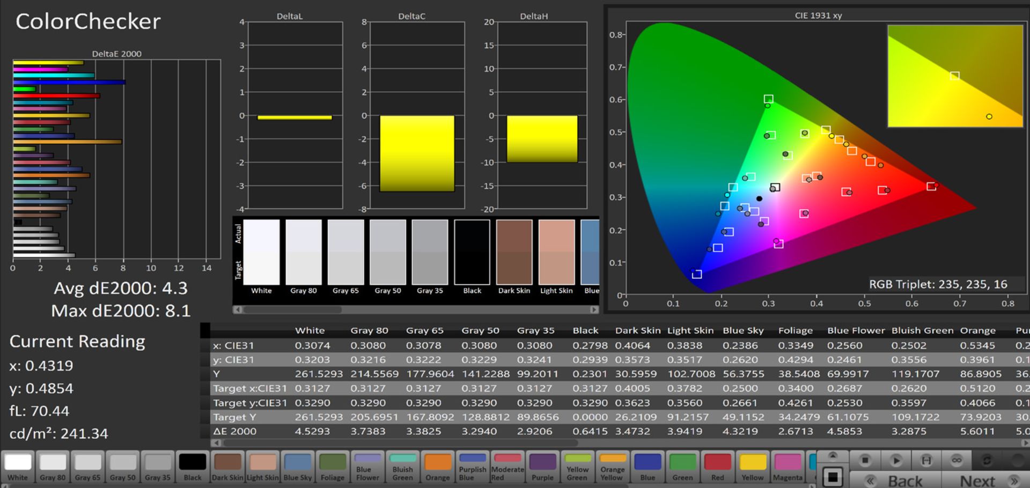The image size is (1030, 488).
Task: Click the black square pattern icon
Action: click(x=833, y=476)
